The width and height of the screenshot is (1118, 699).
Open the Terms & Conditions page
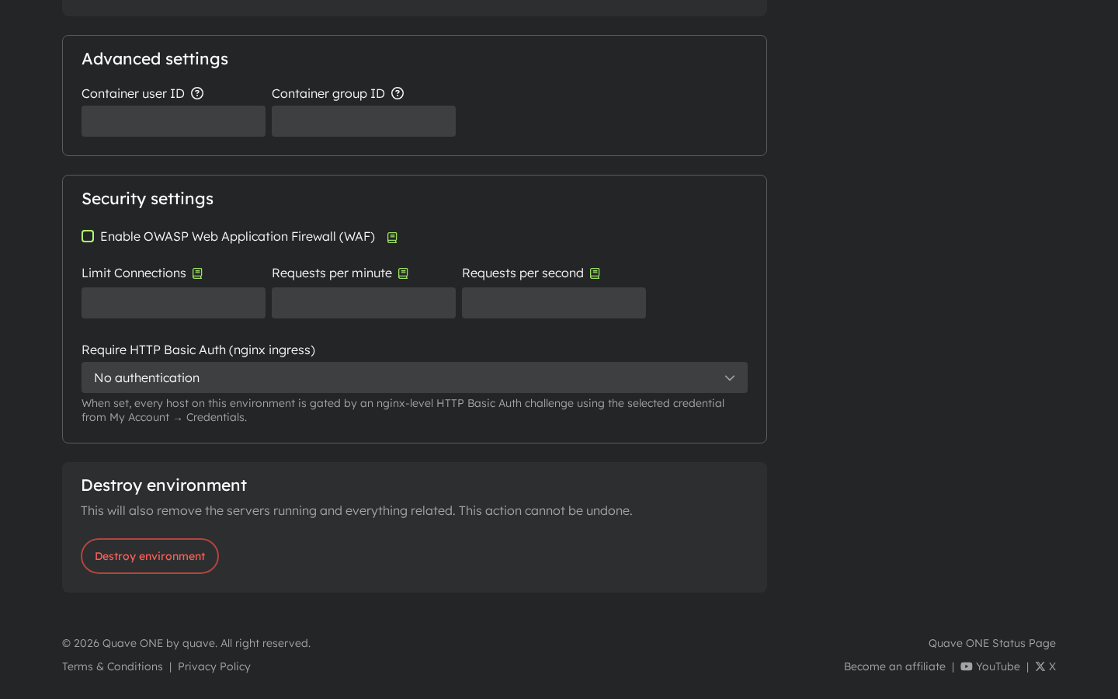pyautogui.click(x=112, y=666)
